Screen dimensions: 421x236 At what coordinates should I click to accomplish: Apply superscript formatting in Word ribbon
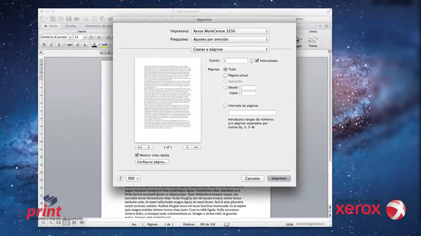pos(77,45)
